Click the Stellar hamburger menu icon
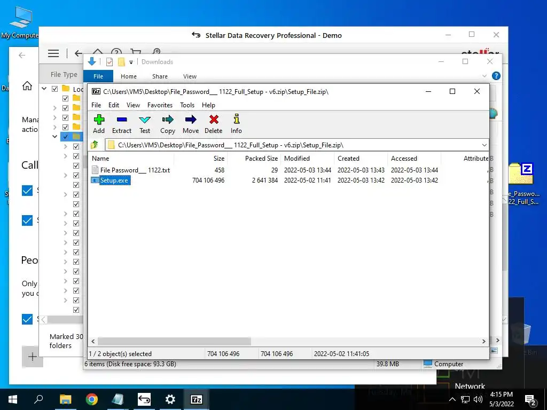Screen dimensions: 547x410 53,53
